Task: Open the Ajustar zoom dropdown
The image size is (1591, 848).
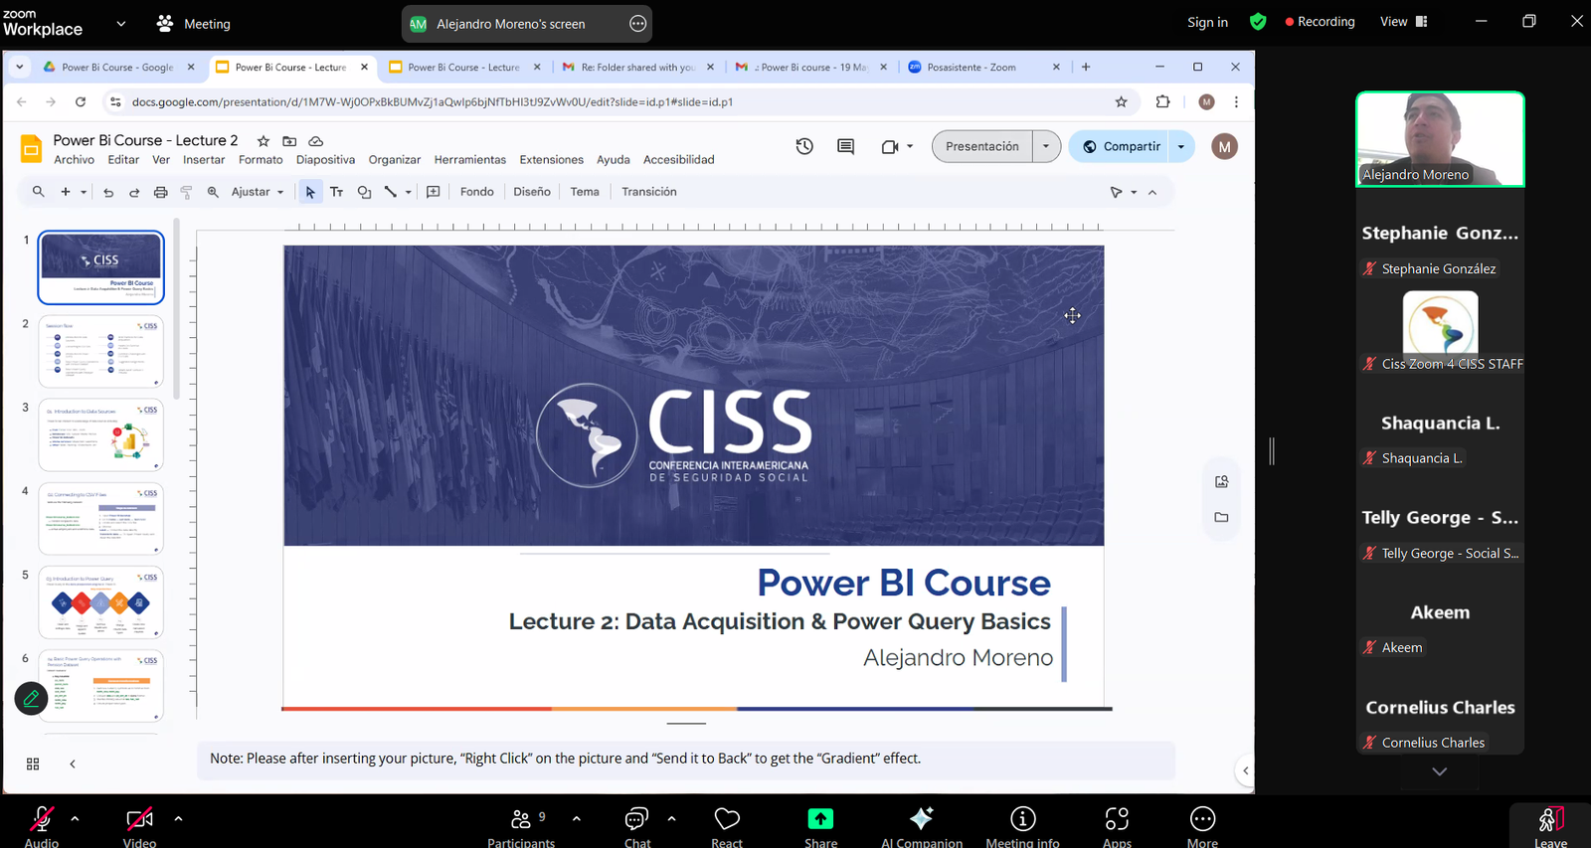Action: click(258, 192)
